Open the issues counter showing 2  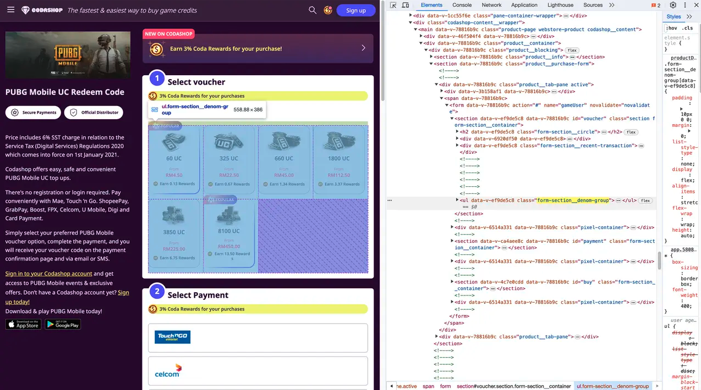pyautogui.click(x=656, y=5)
